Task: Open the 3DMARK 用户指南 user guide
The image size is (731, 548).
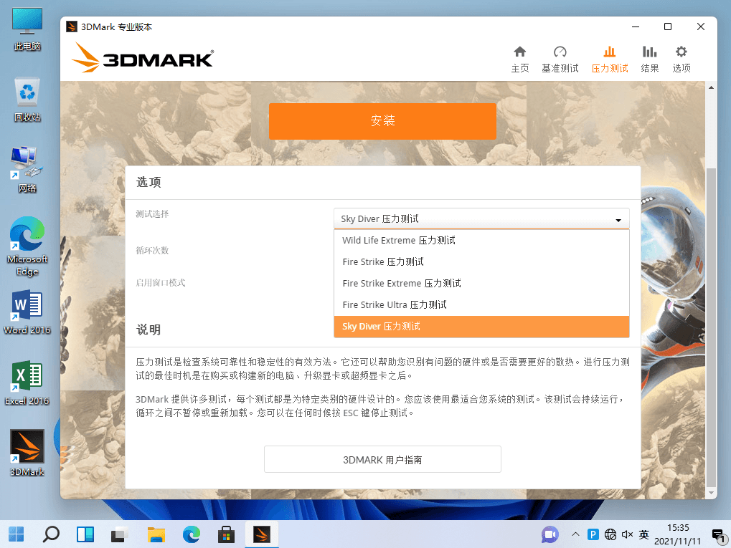Action: [x=382, y=460]
